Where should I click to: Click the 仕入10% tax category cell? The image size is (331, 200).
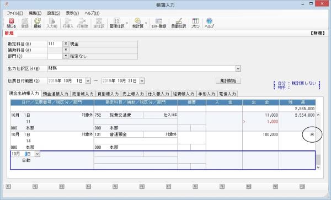(160, 115)
